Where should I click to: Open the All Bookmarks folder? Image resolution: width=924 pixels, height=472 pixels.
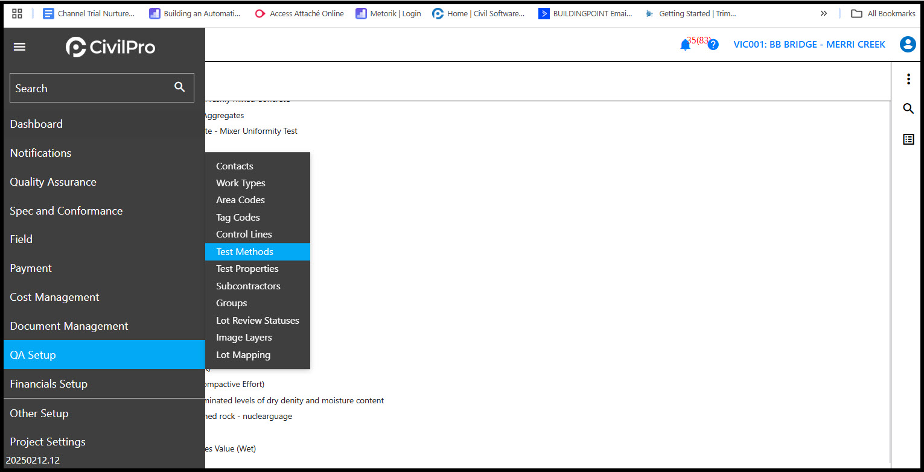[884, 13]
